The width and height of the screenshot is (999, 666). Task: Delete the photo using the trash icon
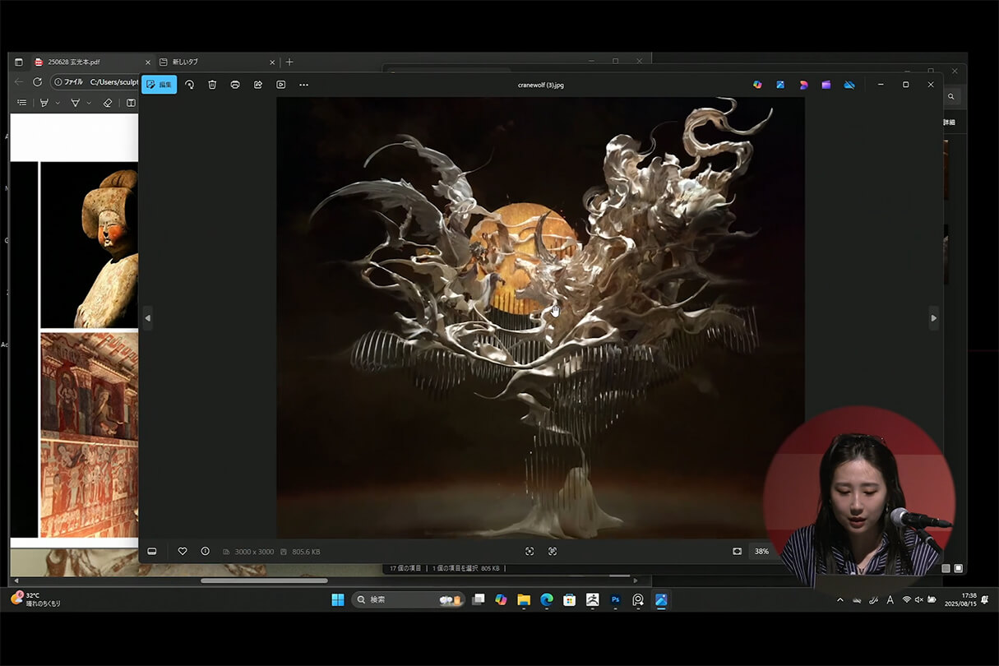tap(212, 85)
